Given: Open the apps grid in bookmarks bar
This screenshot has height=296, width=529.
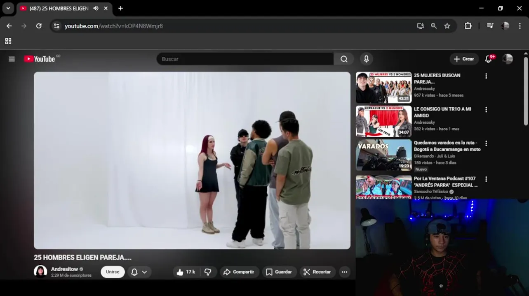Looking at the screenshot, I should pyautogui.click(x=8, y=41).
